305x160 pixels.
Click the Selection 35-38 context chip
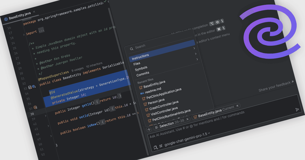pos(172,123)
